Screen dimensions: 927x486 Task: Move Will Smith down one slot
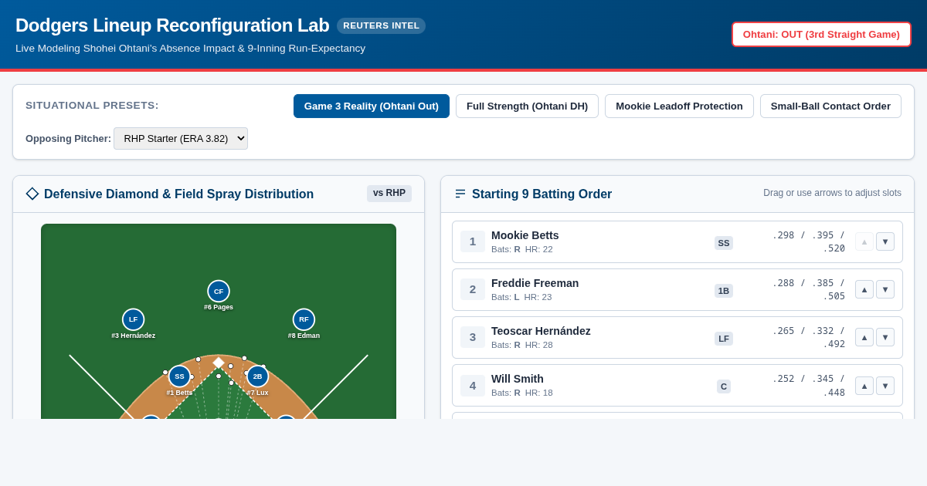[885, 386]
